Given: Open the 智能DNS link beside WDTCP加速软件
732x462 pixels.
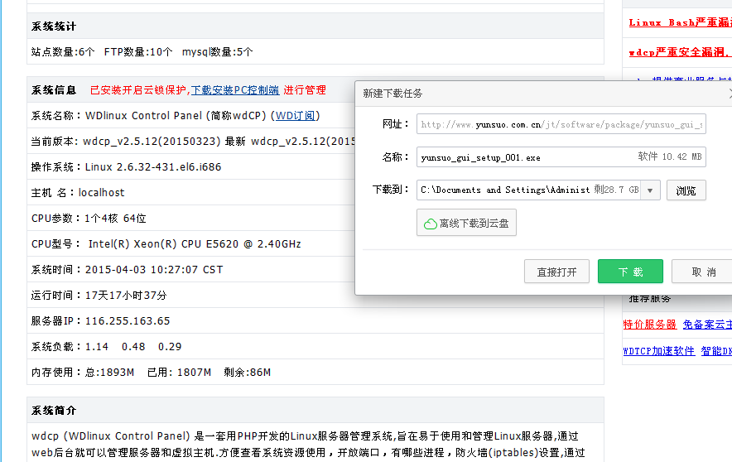Looking at the screenshot, I should pos(716,351).
